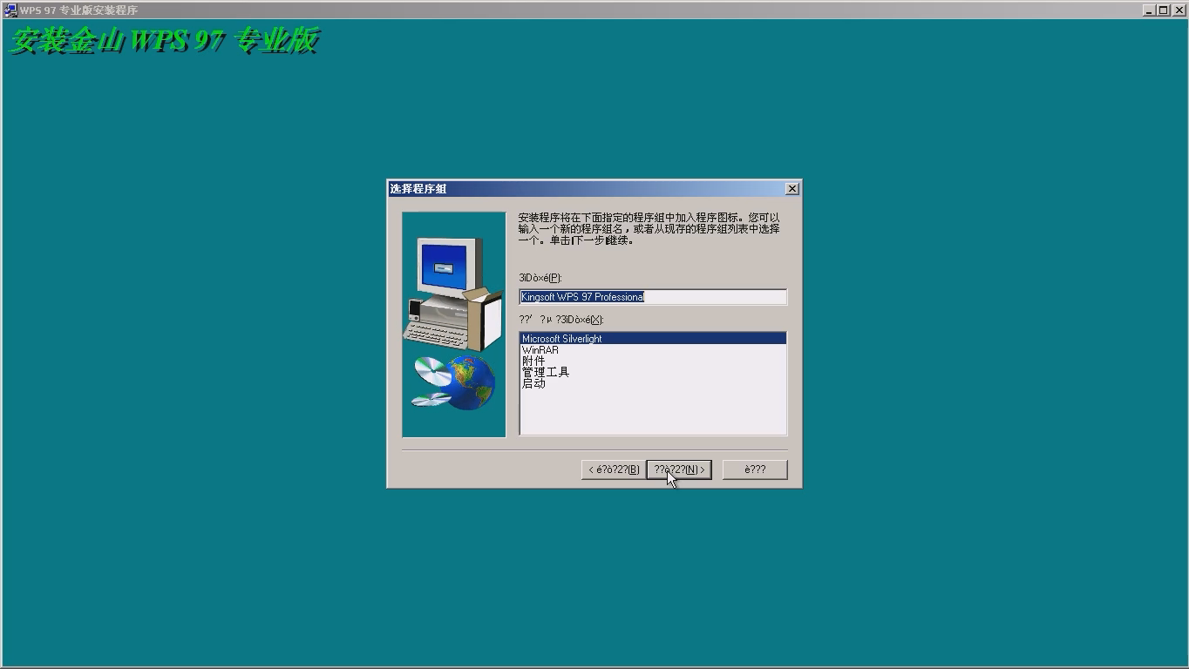Click the installer icon in the title bar
Image resolution: width=1189 pixels, height=669 pixels.
point(10,10)
